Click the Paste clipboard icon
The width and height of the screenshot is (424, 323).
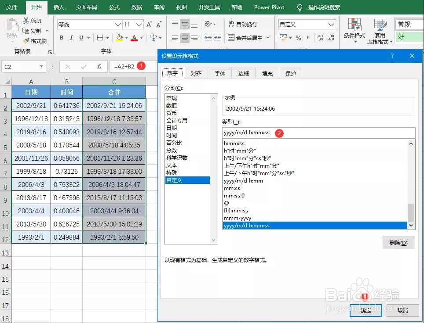tap(11, 25)
